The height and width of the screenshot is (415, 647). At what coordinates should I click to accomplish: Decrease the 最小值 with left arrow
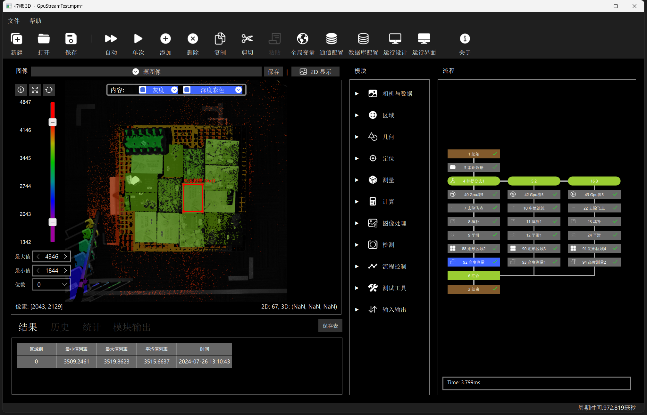coord(38,271)
